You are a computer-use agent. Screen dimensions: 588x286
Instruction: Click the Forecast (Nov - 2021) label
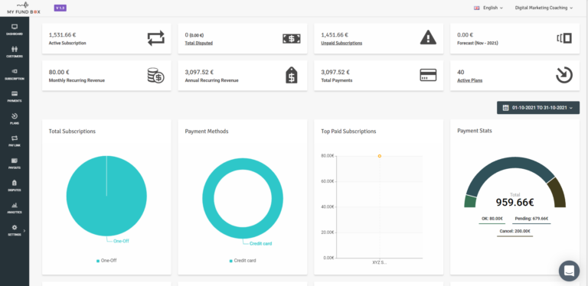pyautogui.click(x=478, y=43)
